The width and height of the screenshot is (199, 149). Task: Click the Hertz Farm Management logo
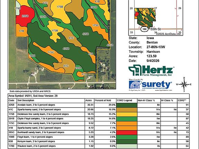(151, 70)
